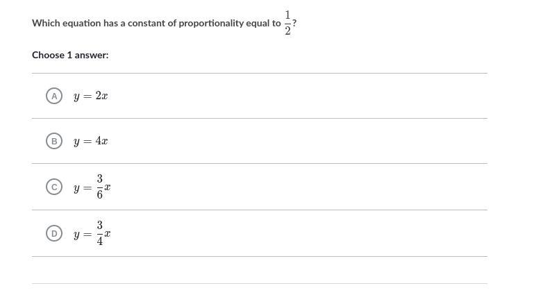Click the number 4 in option B's equation
This screenshot has width=559, height=295.
coord(99,142)
